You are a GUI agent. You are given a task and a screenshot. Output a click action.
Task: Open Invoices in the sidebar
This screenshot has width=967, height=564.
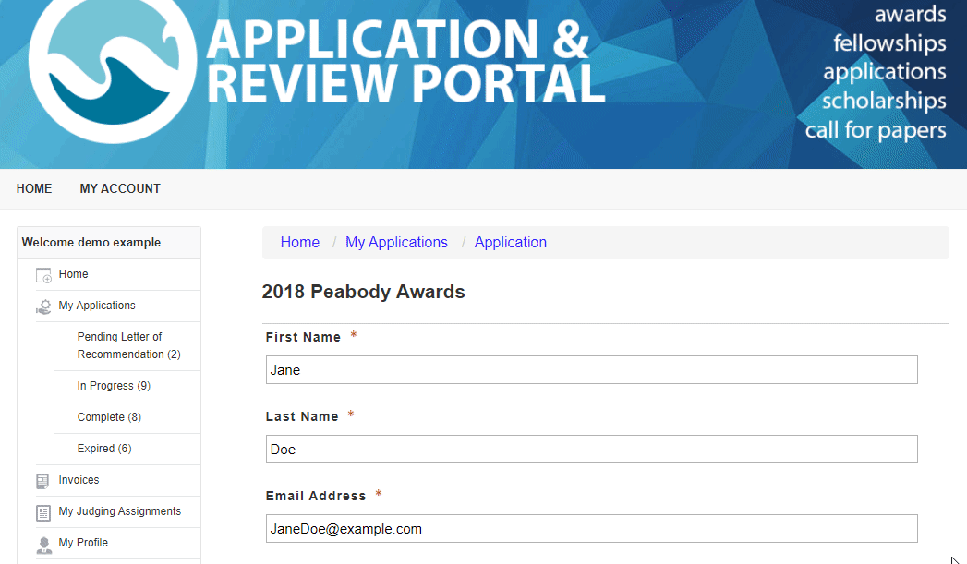pyautogui.click(x=79, y=480)
